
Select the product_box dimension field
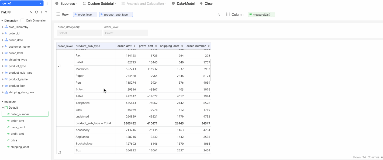coord(17,86)
